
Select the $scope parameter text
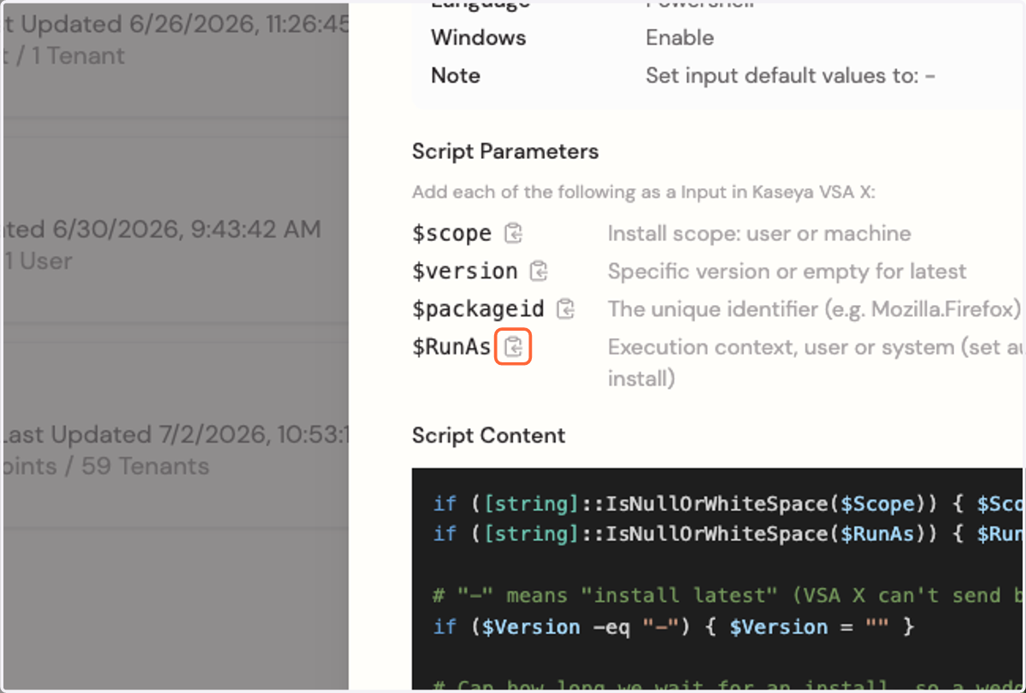tap(451, 233)
